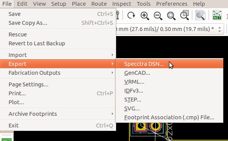Open the NET netlist icon
The image size is (228, 141).
pyautogui.click(x=217, y=15)
